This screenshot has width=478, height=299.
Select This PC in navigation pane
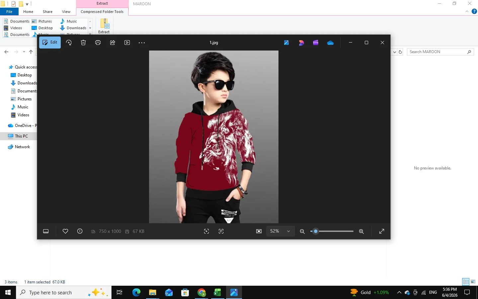coord(18,136)
